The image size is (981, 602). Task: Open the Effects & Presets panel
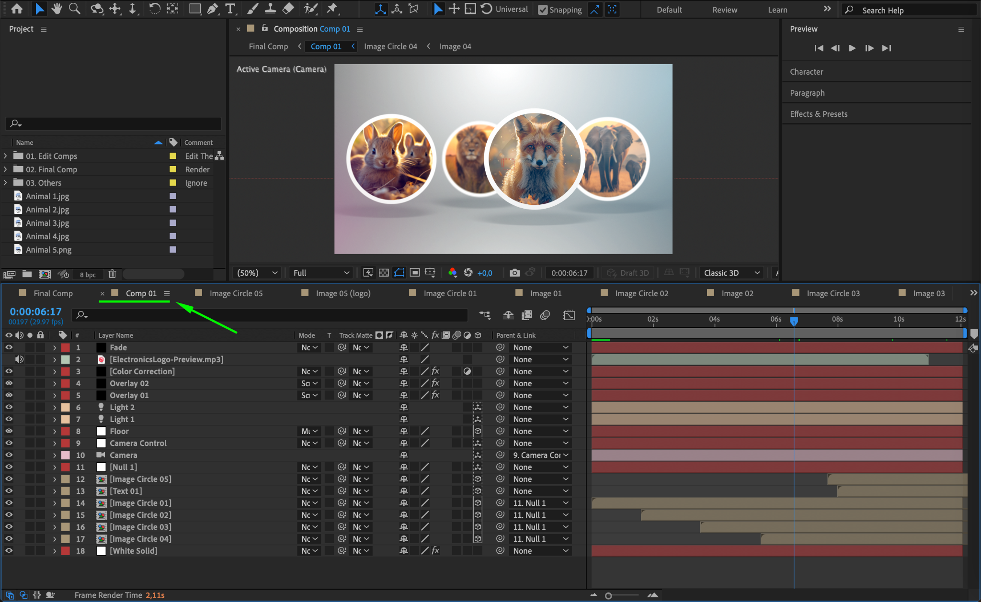[818, 114]
